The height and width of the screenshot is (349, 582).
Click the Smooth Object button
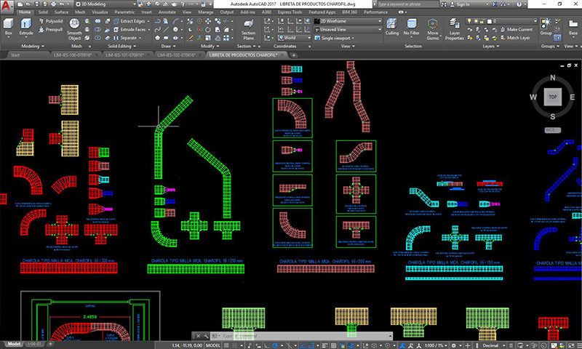click(74, 29)
